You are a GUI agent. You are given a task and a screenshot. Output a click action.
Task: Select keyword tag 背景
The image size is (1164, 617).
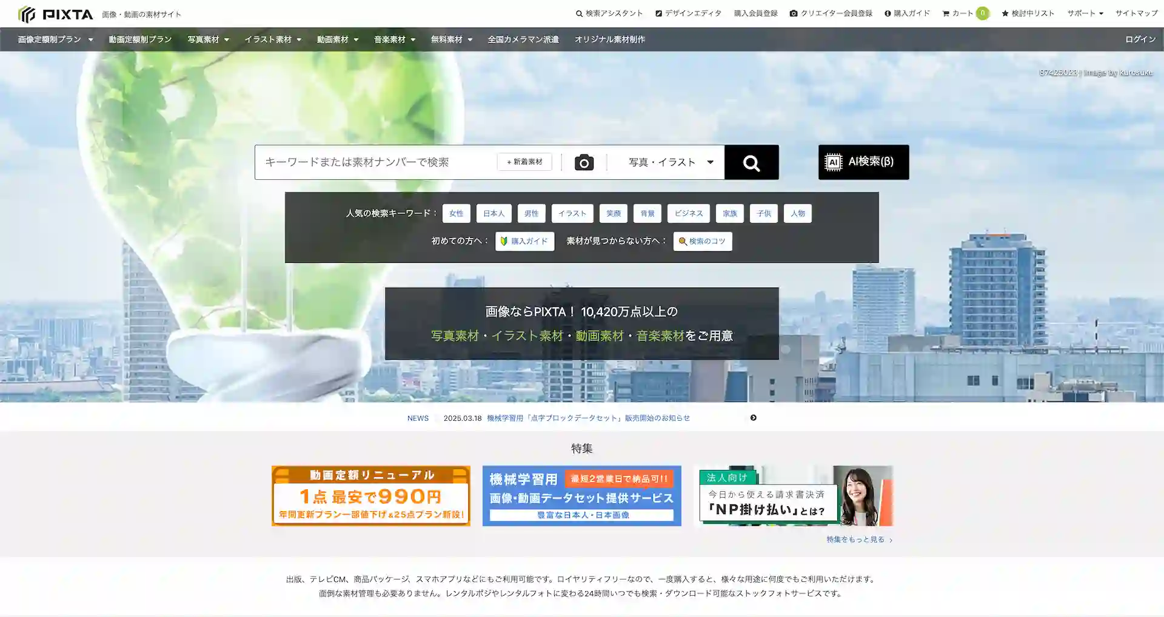tap(647, 214)
